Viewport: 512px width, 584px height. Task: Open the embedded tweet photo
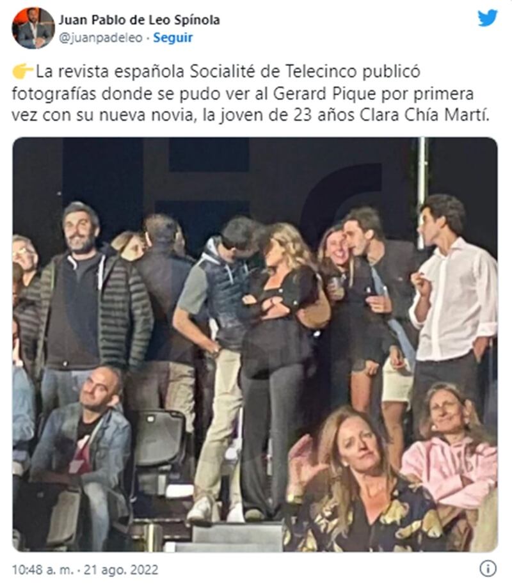click(x=255, y=345)
